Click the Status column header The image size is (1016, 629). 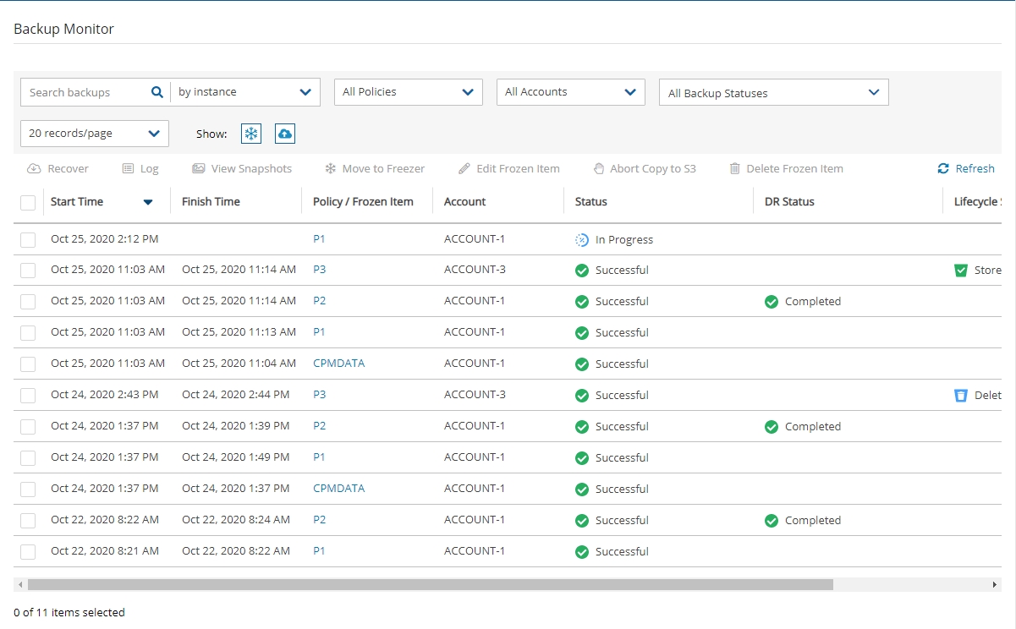click(x=591, y=202)
